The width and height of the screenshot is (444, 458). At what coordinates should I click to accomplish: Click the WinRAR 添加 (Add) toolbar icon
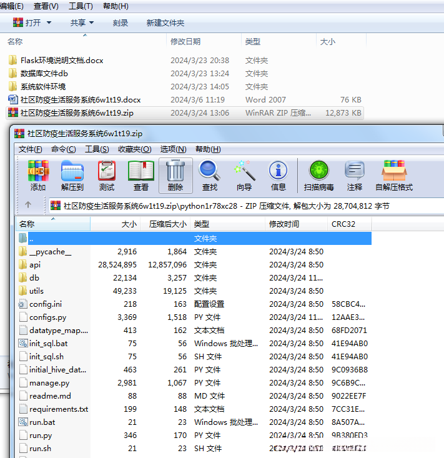click(38, 171)
